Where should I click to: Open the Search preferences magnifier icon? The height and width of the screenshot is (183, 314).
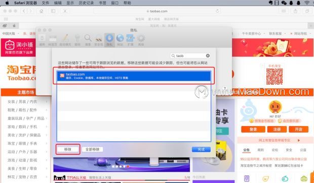tap(88, 40)
